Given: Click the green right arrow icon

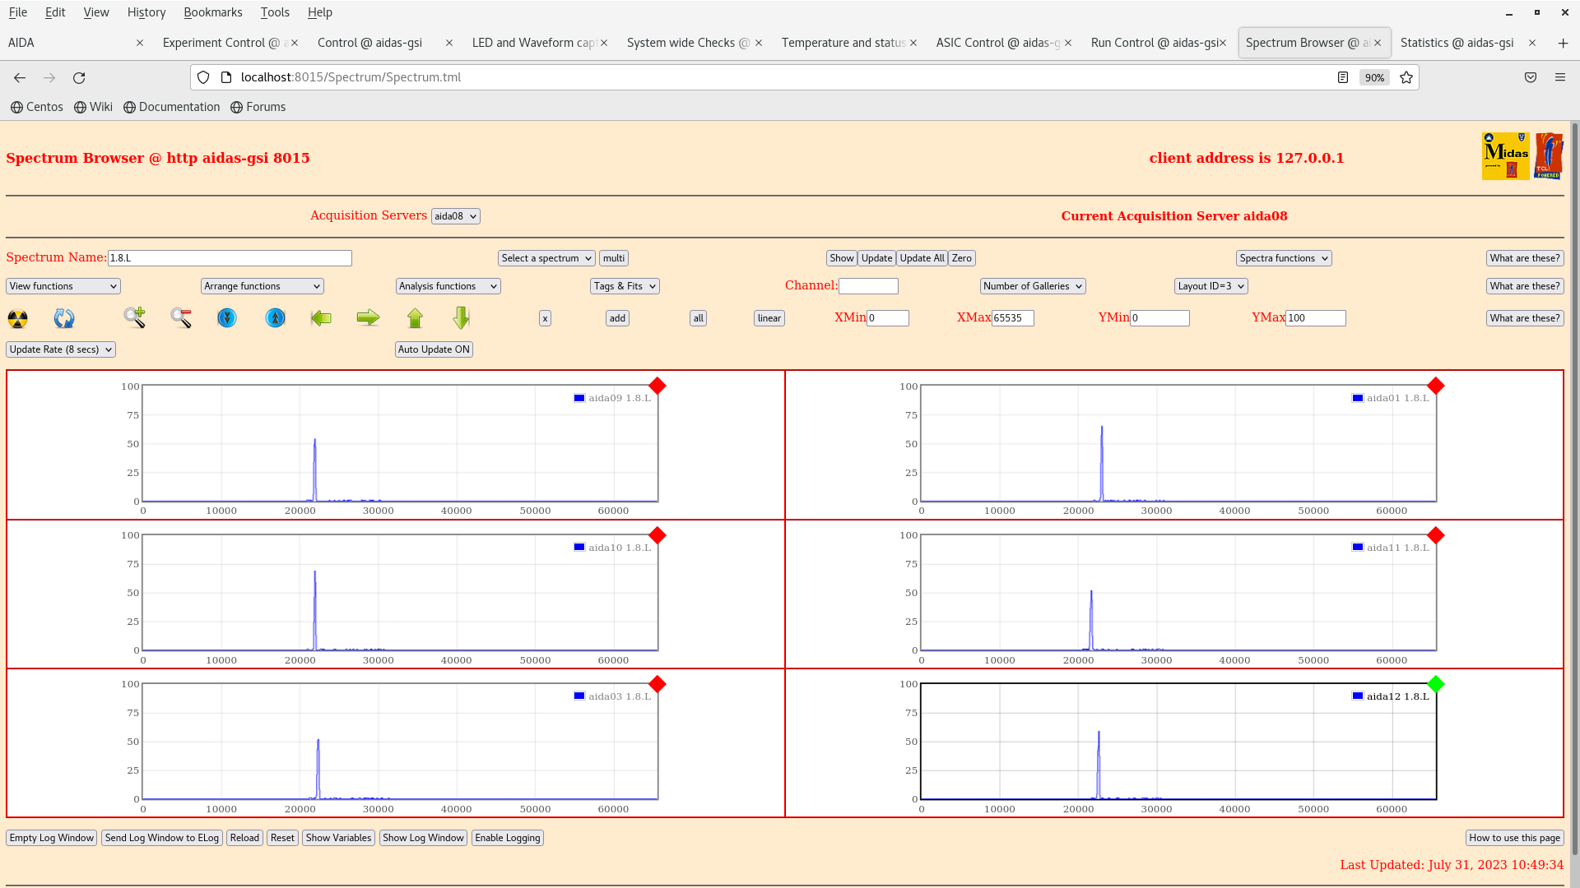Looking at the screenshot, I should pyautogui.click(x=368, y=317).
